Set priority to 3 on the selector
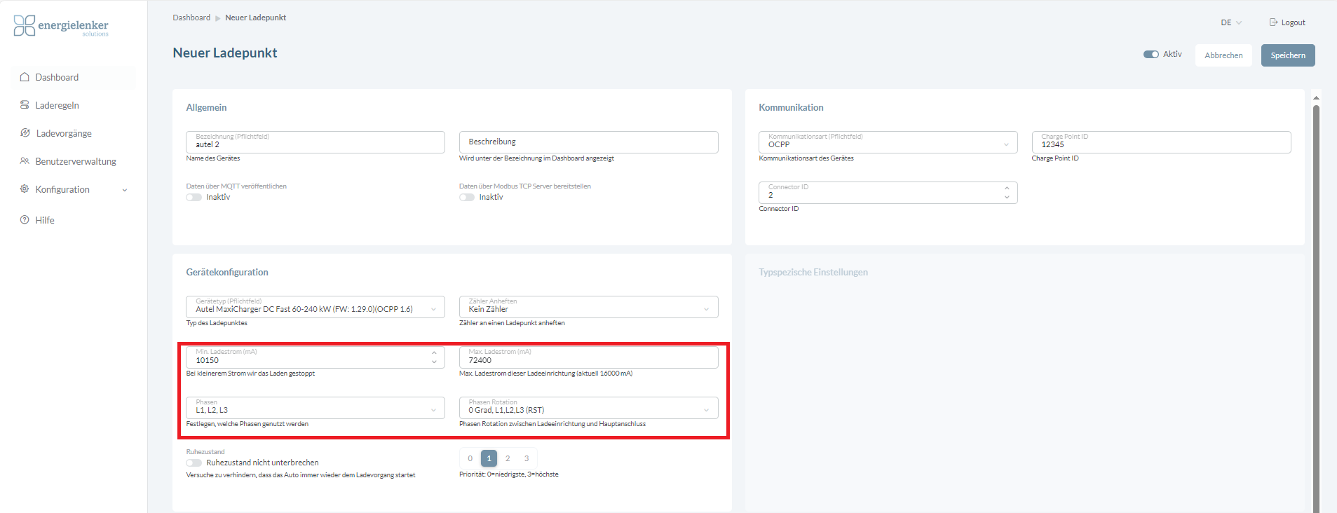Viewport: 1337px width, 513px height. (x=527, y=458)
